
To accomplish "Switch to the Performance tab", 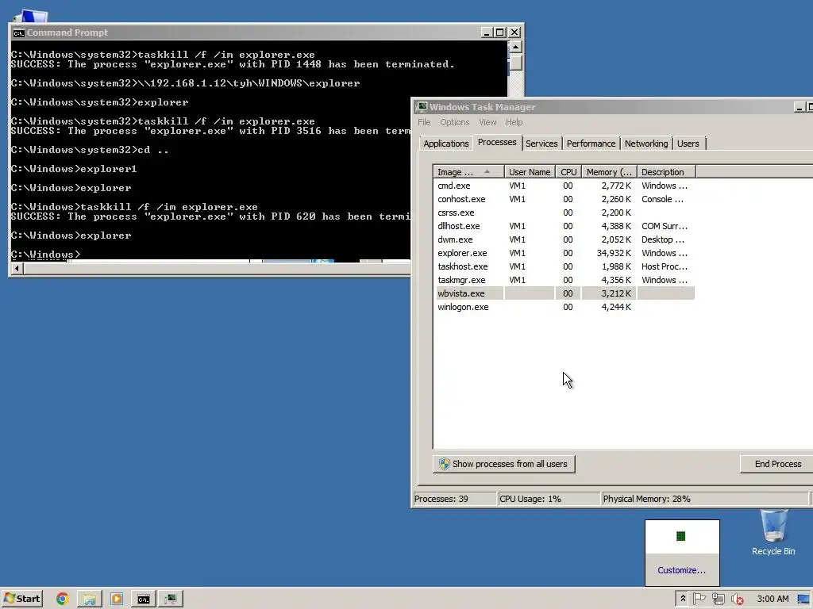I will [x=591, y=144].
